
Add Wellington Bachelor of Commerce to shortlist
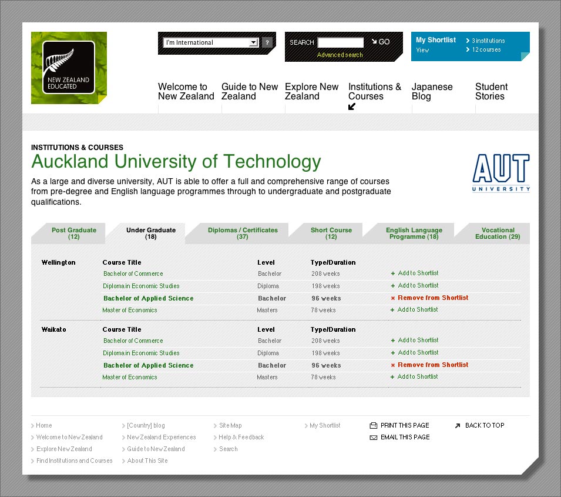point(418,273)
